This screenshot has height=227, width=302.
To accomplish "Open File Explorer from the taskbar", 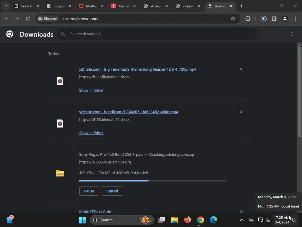I will [x=175, y=220].
